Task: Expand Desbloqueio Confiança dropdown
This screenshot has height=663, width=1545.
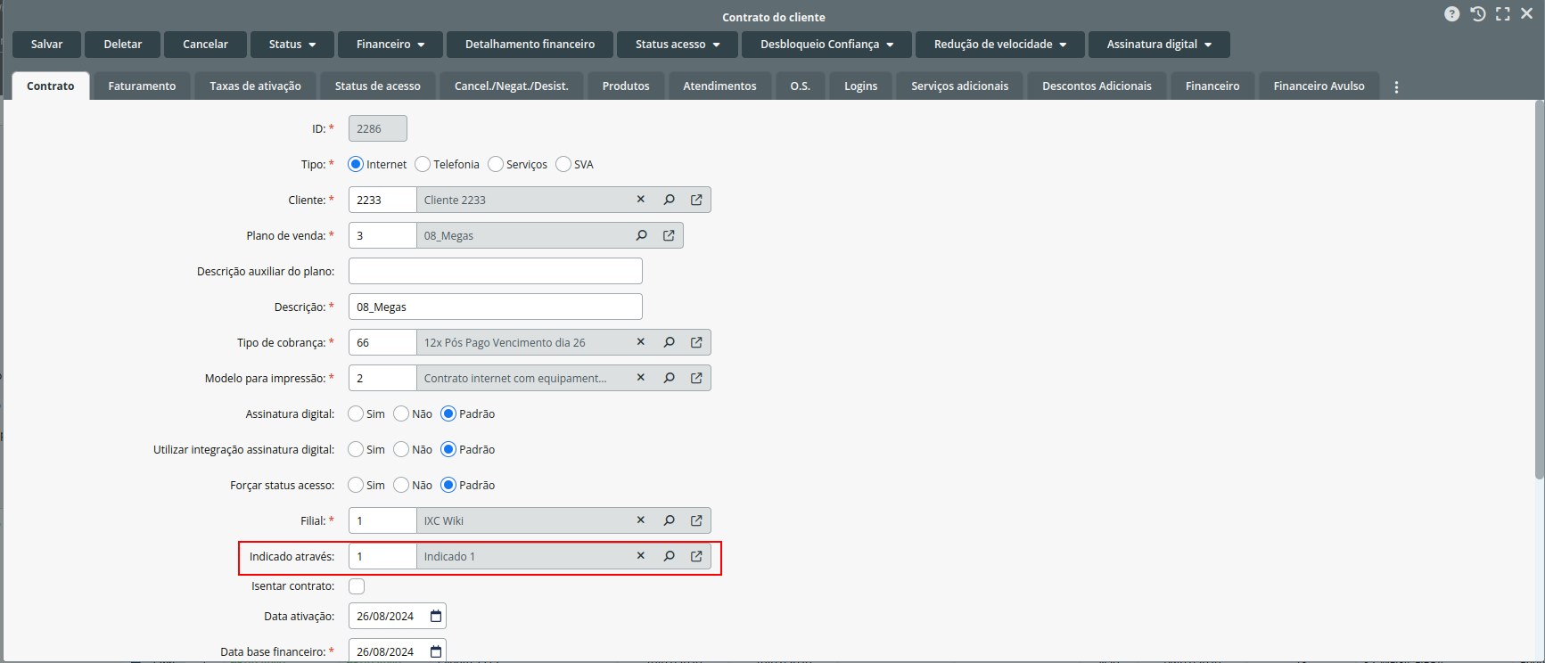Action: tap(826, 45)
